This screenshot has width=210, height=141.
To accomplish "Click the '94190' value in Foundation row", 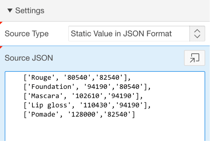I will click(97, 87).
